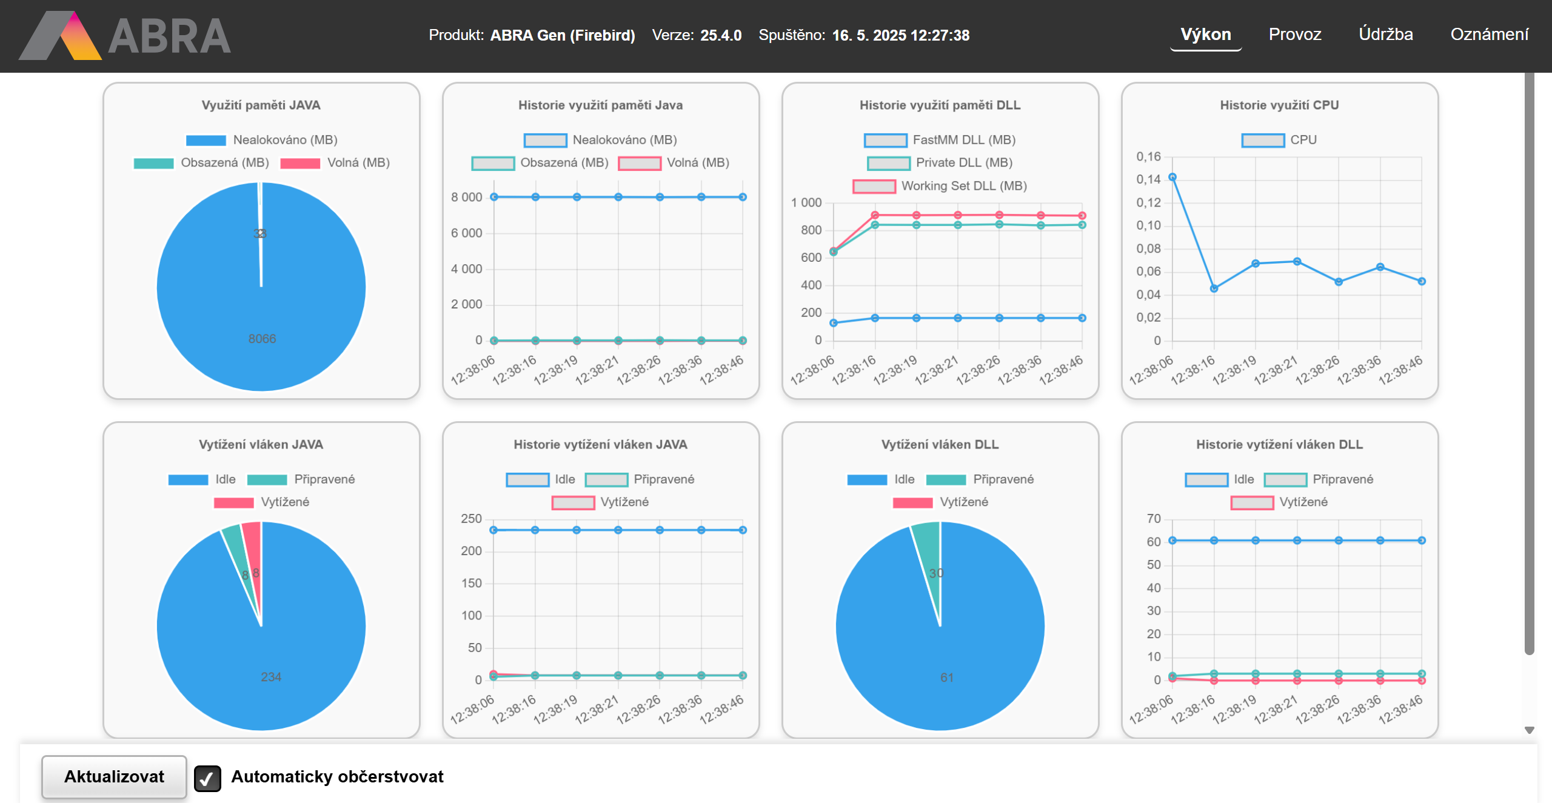
Task: Open the Výkon tab
Action: point(1205,35)
